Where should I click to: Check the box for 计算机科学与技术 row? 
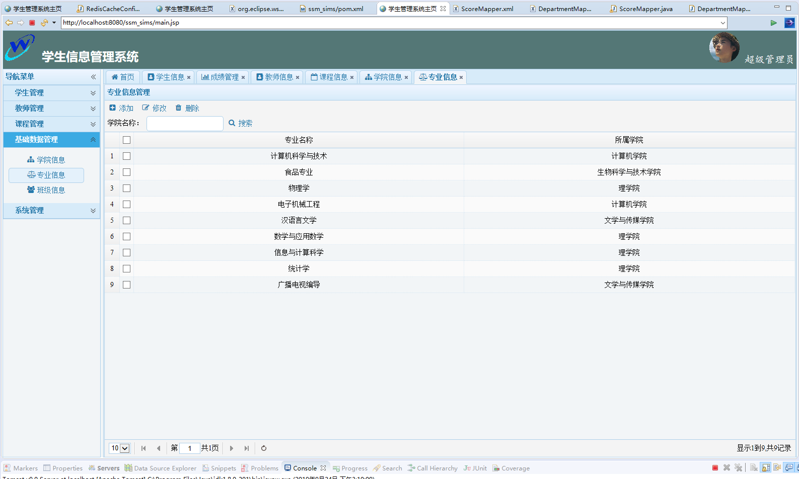point(126,156)
